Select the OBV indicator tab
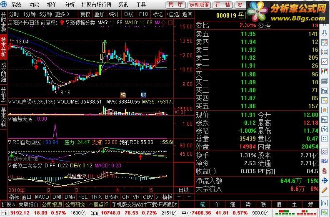The height and width of the screenshot is (217, 330). pyautogui.click(x=148, y=197)
